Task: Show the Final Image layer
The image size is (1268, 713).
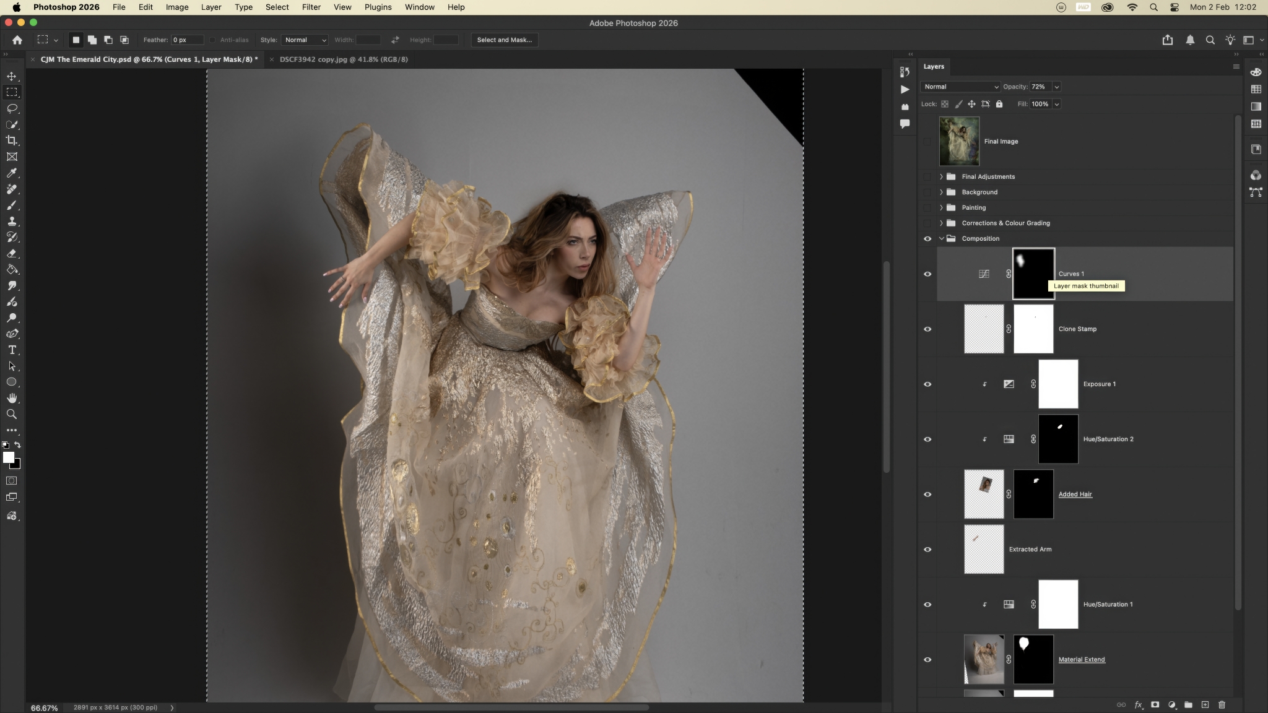Action: coord(927,141)
